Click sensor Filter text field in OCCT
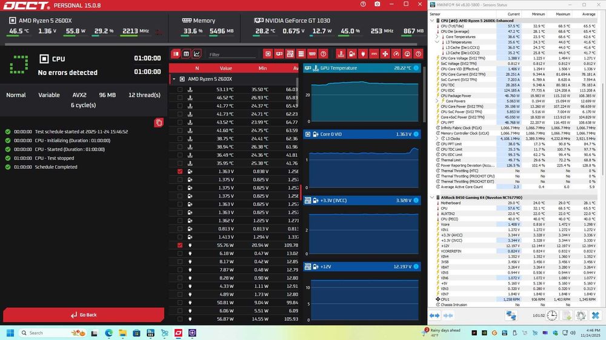This screenshot has width=606, height=340. [x=232, y=54]
